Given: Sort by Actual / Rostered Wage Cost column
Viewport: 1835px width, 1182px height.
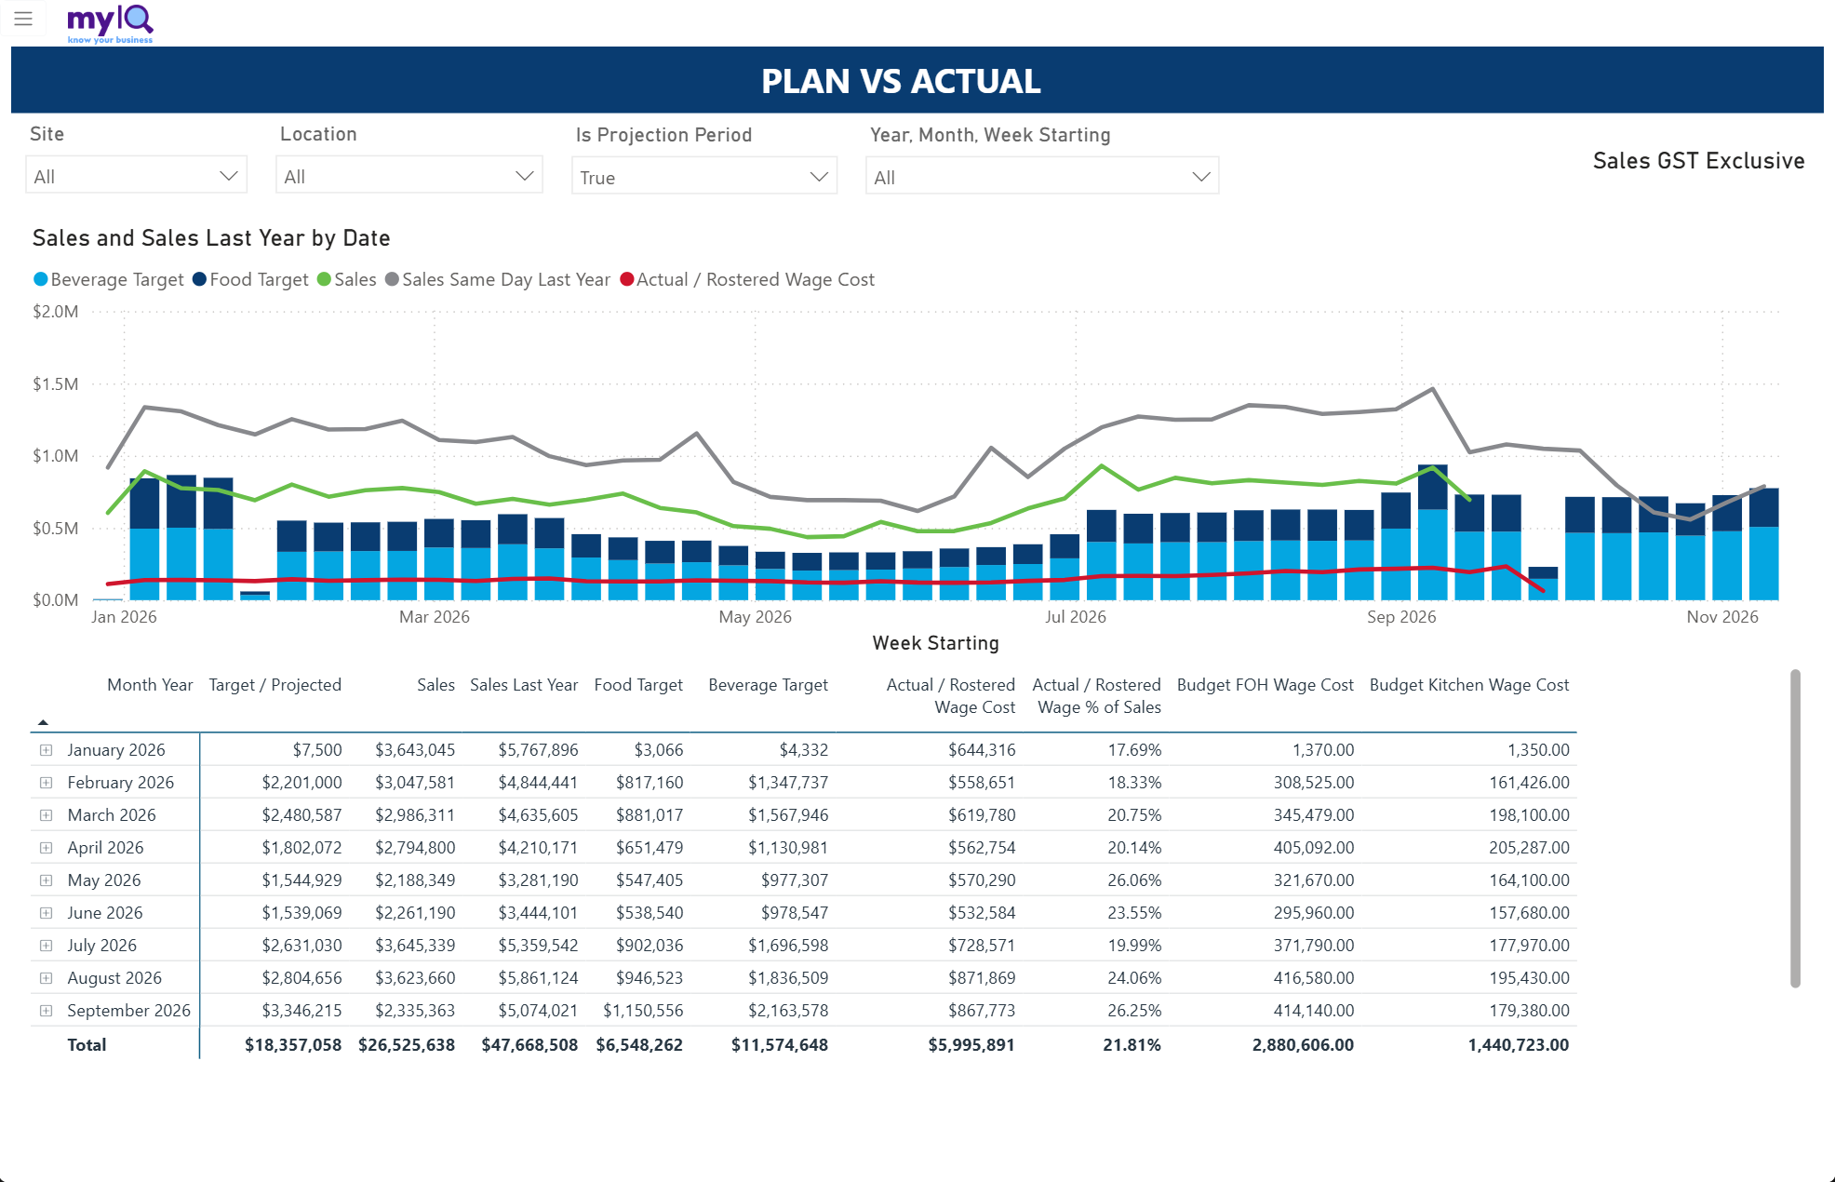Looking at the screenshot, I should [x=950, y=696].
